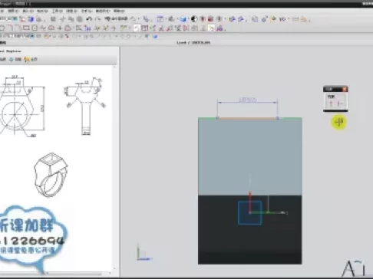This screenshot has width=373, height=279.
Task: Click the 187.925 dimension value above the block
Action: 247,100
